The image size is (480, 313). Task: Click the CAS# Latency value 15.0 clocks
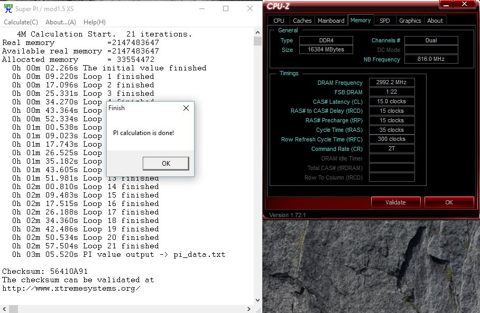[392, 101]
